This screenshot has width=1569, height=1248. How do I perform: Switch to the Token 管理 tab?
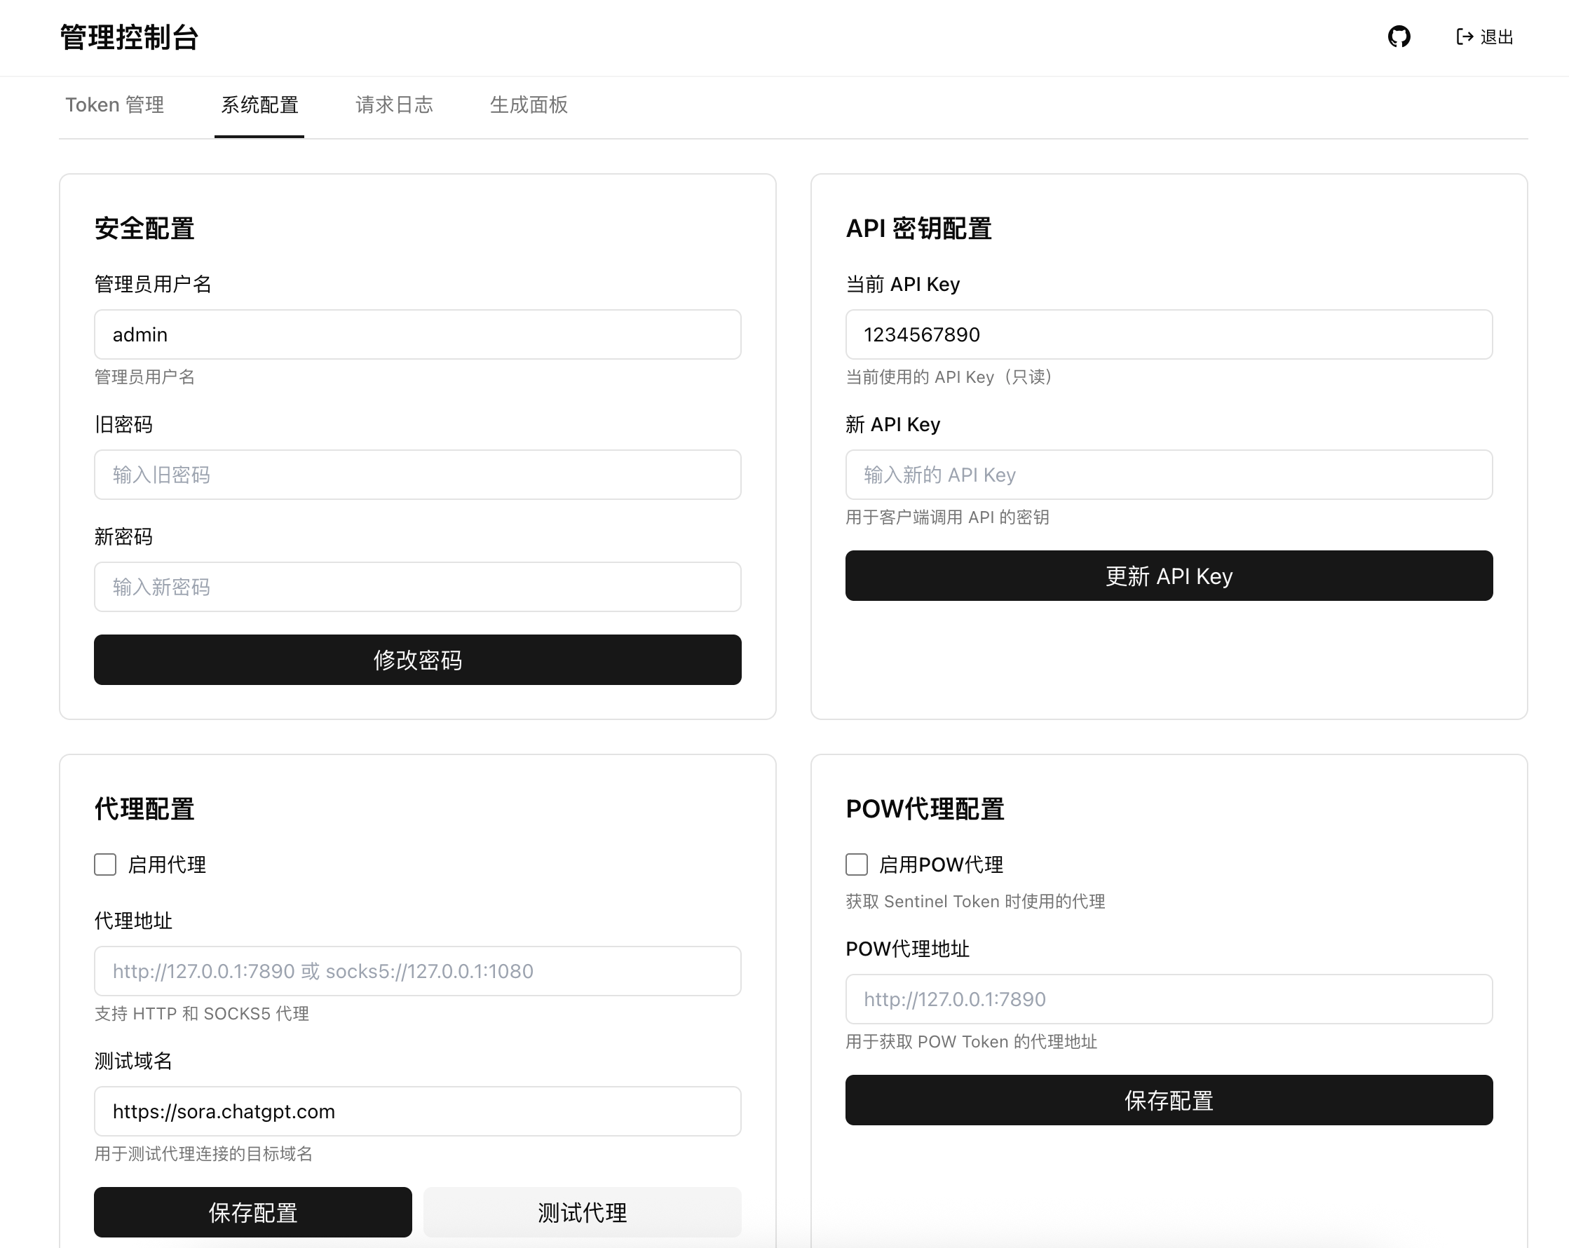(114, 104)
